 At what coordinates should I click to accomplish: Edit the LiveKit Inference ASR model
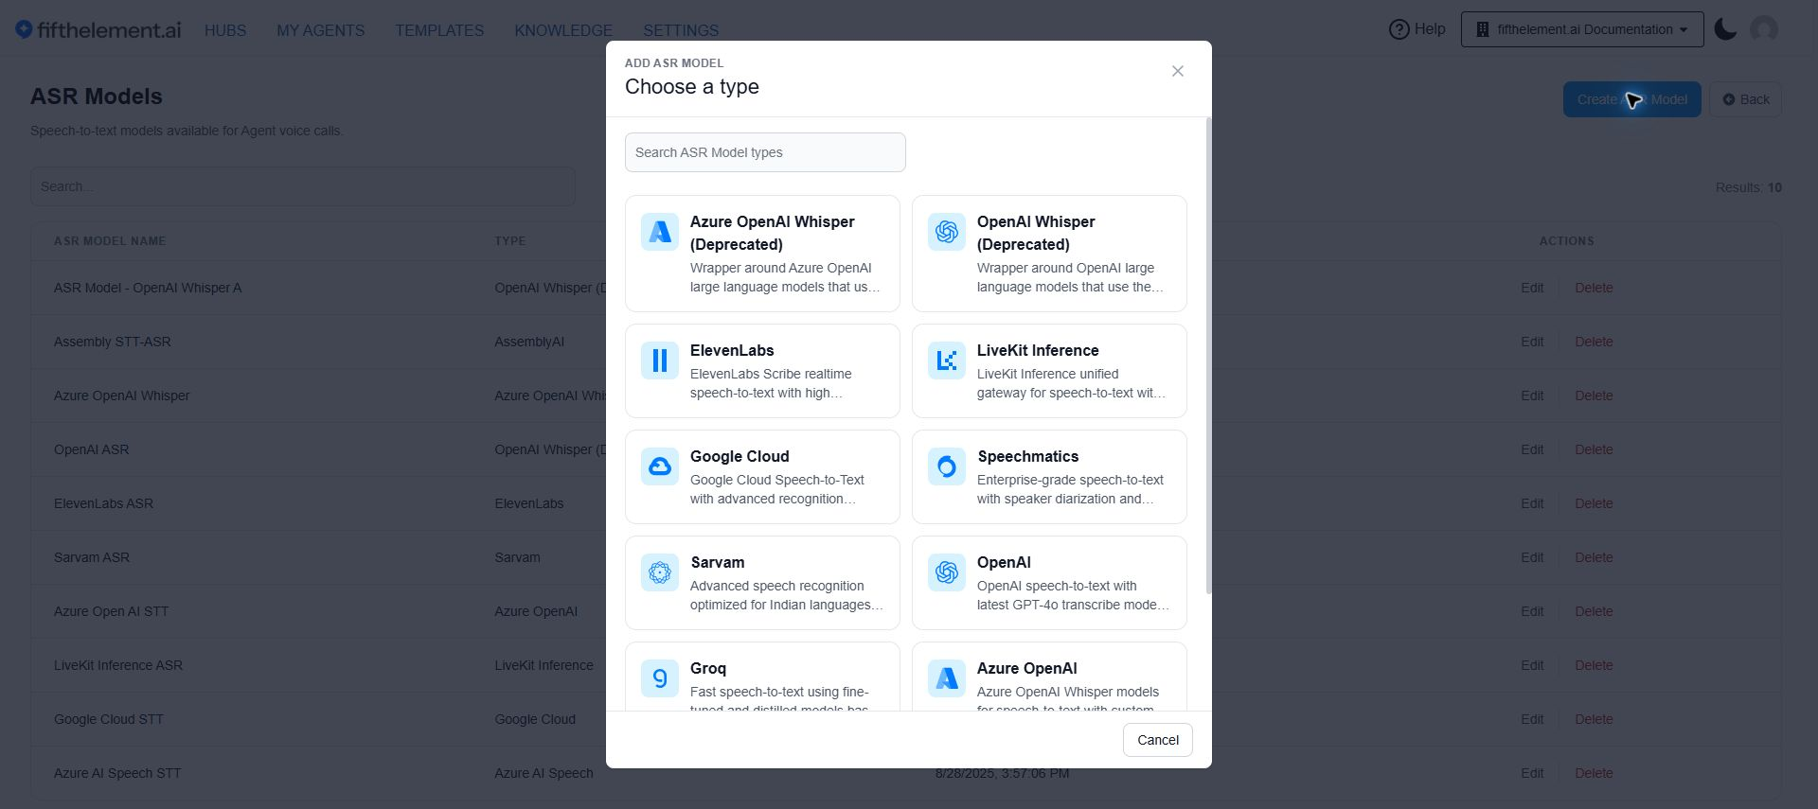click(x=1532, y=665)
